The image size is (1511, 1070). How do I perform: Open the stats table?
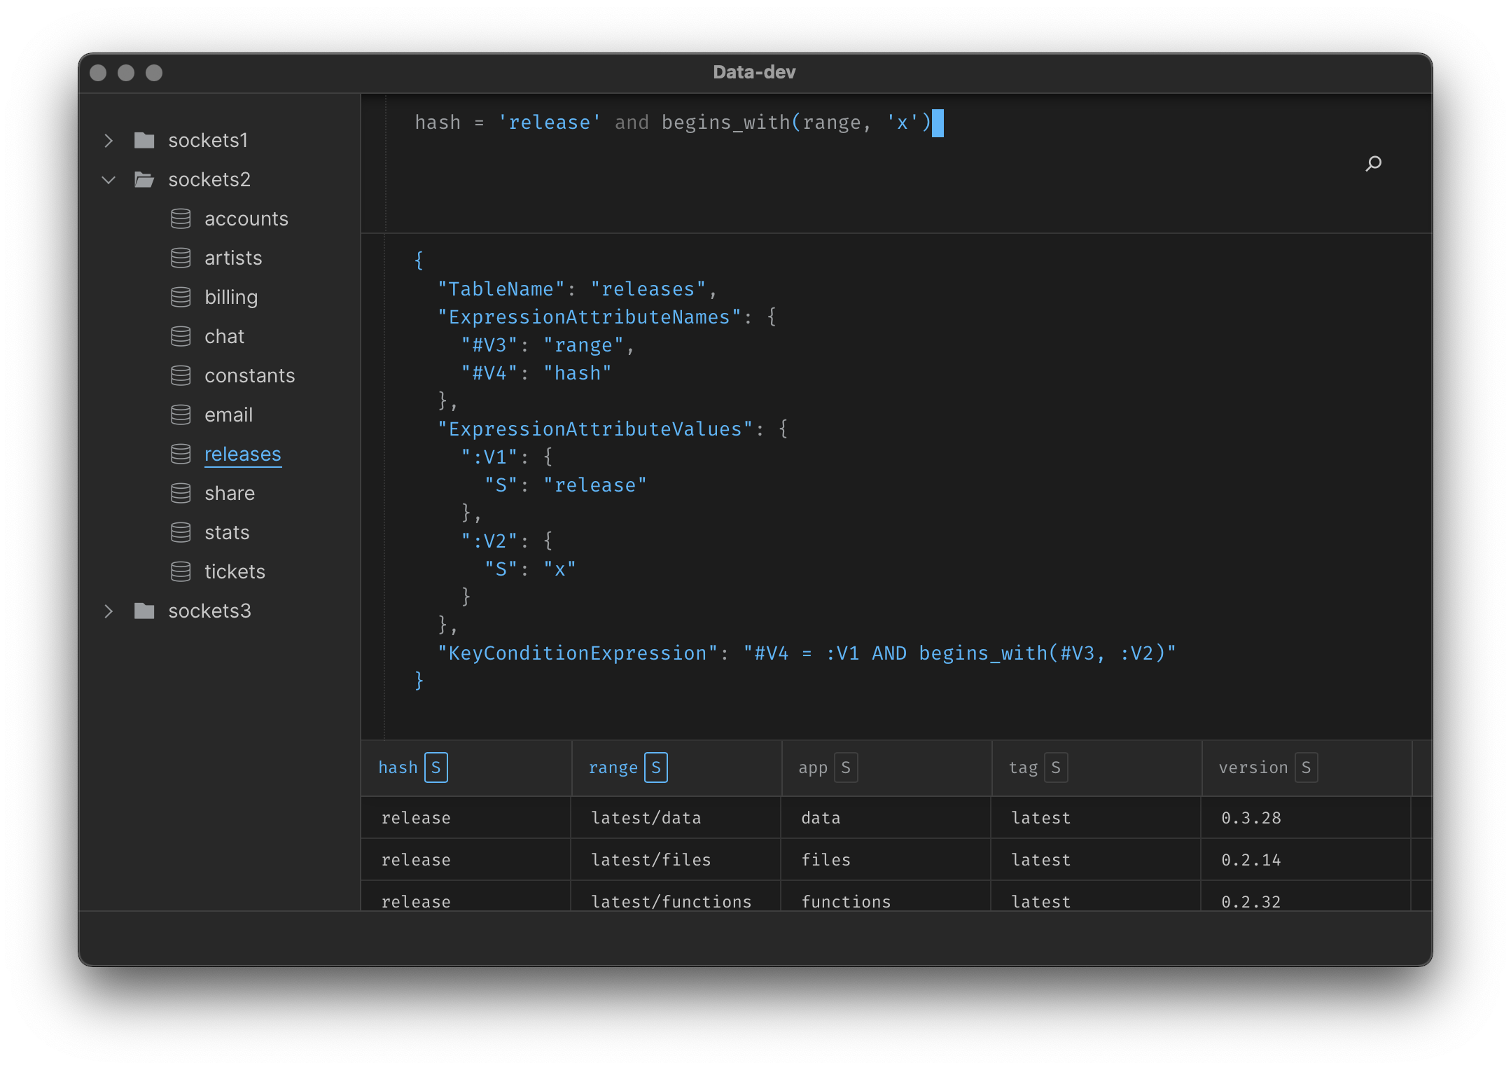click(x=227, y=533)
